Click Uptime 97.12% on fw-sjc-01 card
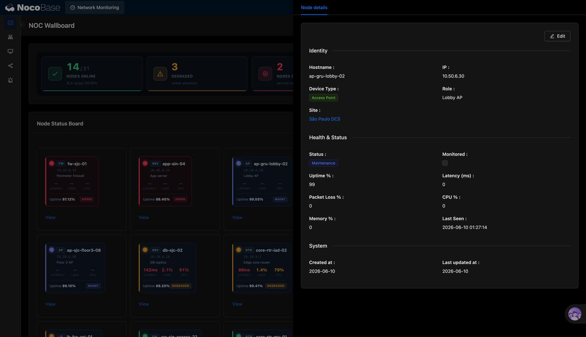The height and width of the screenshot is (337, 586). point(62,199)
